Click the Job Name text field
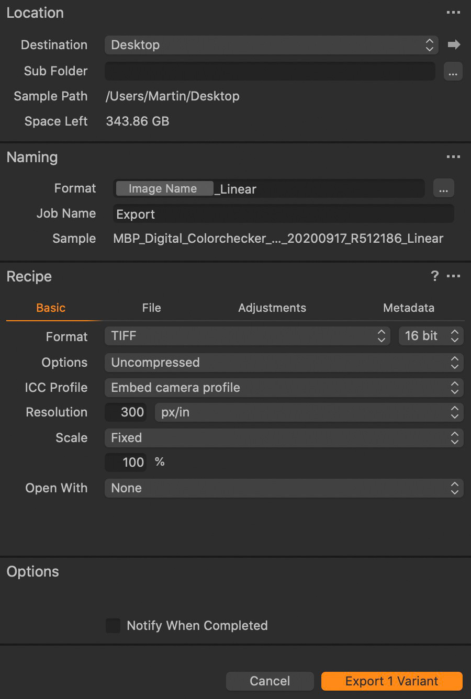The height and width of the screenshot is (699, 471). (x=283, y=214)
